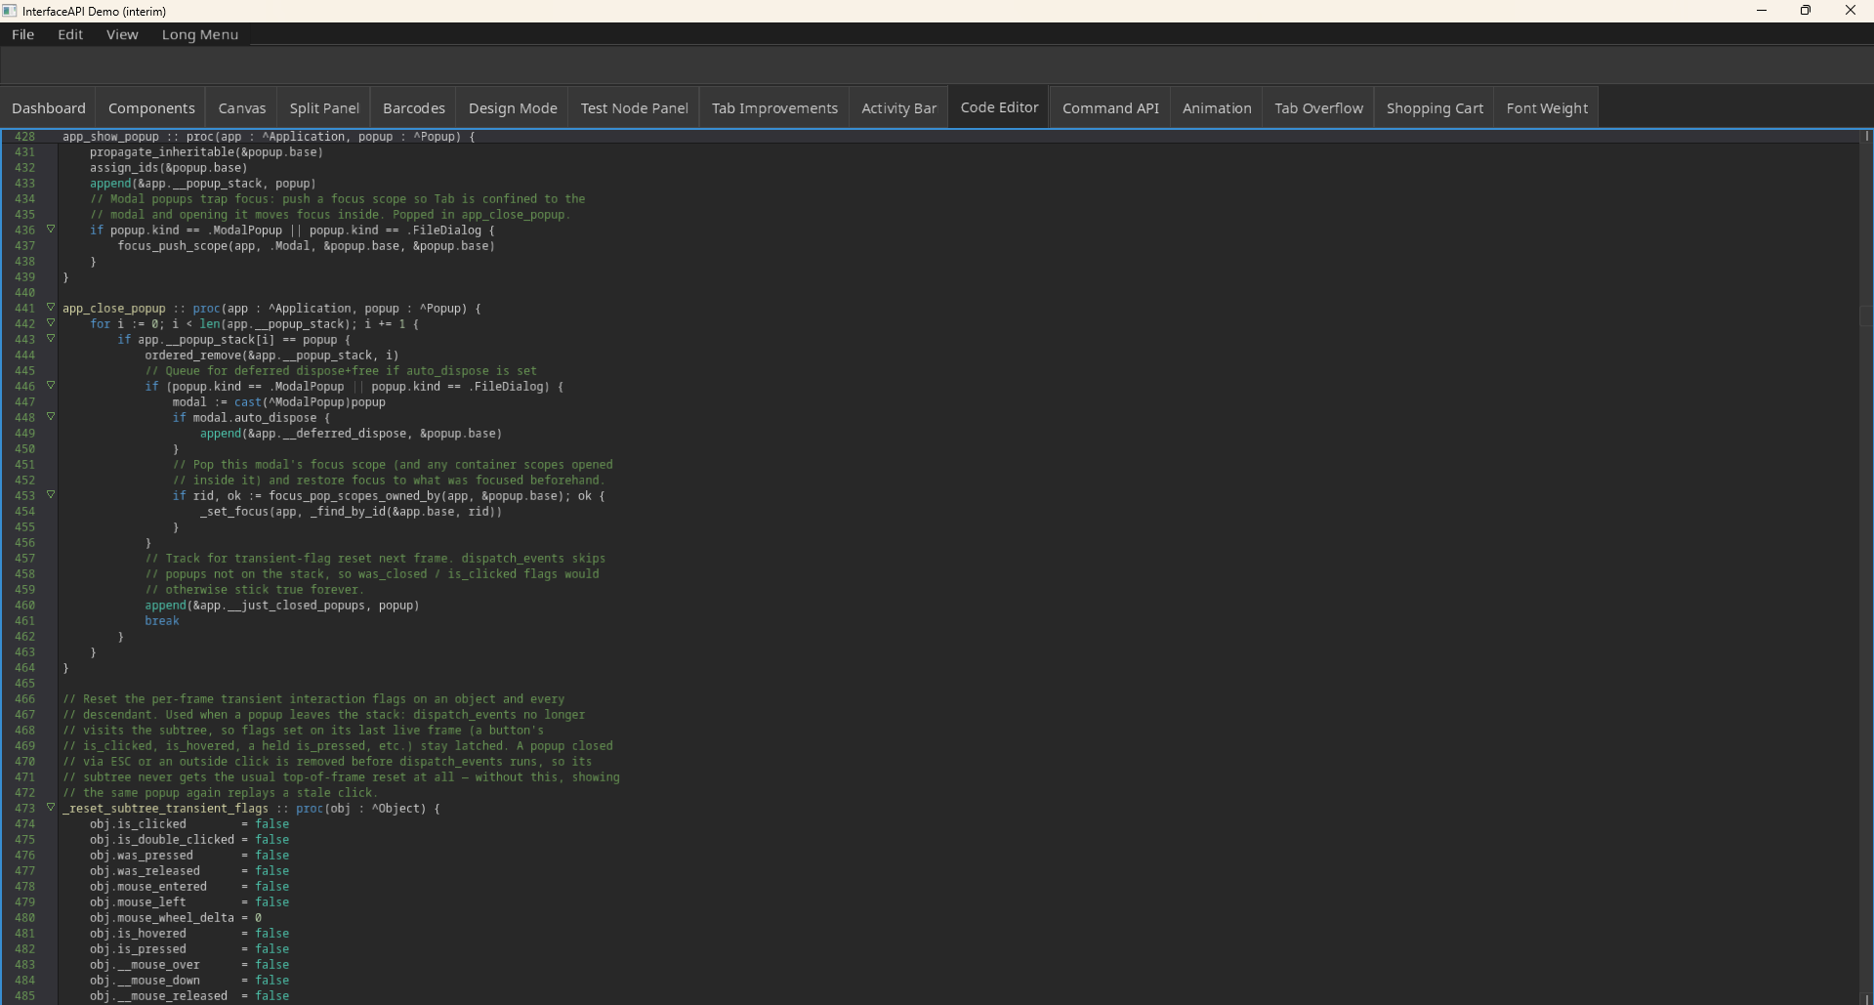
Task: Click the code editor vertical scrollbar
Action: click(1866, 566)
